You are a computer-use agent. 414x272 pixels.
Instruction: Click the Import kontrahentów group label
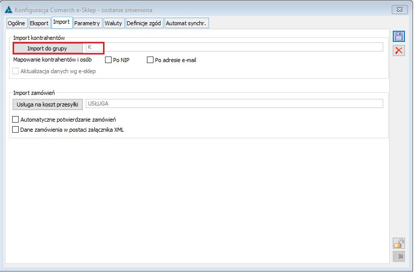pos(39,38)
